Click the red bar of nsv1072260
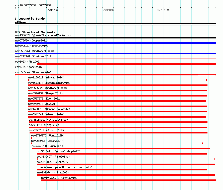Viewport: 223px width, 190px height. click(x=129, y=180)
